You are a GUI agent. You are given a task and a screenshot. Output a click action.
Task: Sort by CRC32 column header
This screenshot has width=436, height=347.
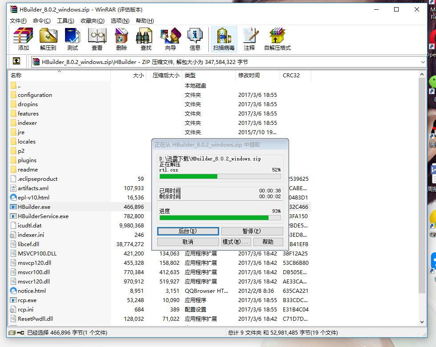pyautogui.click(x=295, y=75)
